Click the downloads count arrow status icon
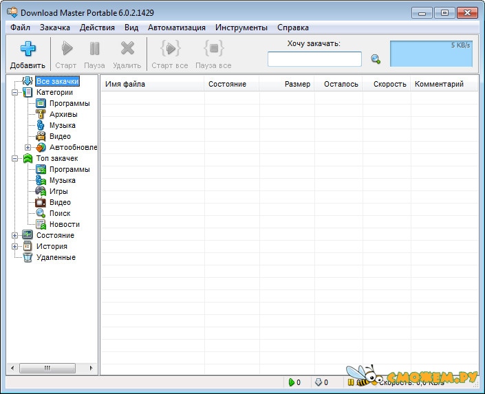Image resolution: width=485 pixels, height=394 pixels. click(x=319, y=382)
